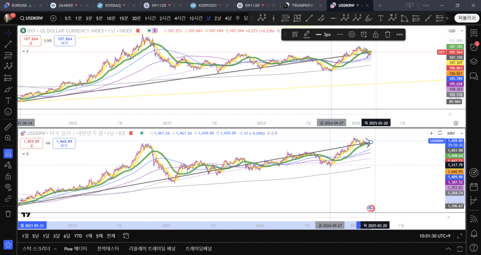Viewport: 481px width, 255px height.
Task: Open symbol search for USDKRW
Action: (31, 18)
